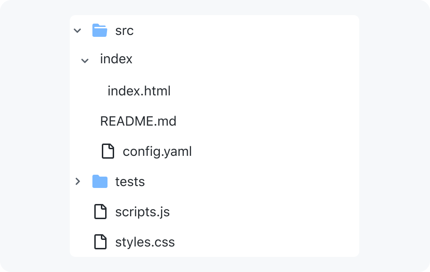
Task: Select the index item label
Action: [x=116, y=59]
